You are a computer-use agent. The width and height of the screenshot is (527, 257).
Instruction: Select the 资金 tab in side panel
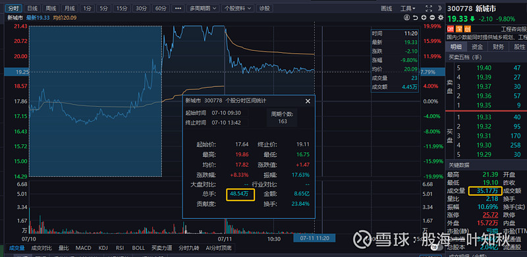(x=477, y=47)
